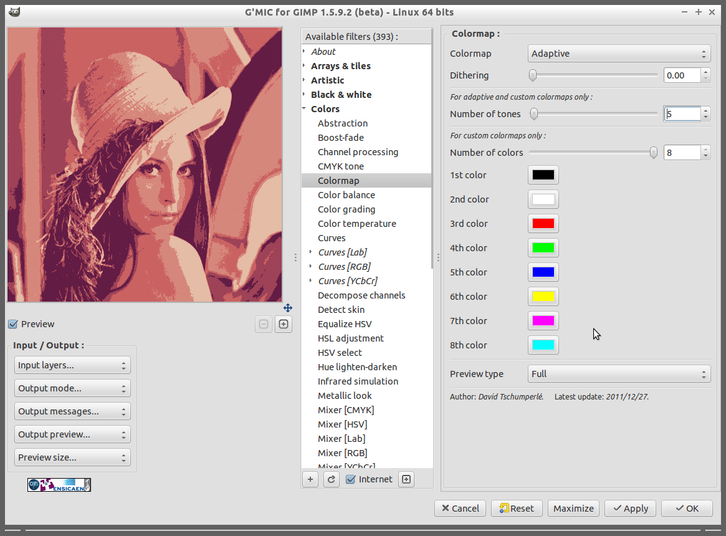This screenshot has height=536, width=726.
Task: Expand the Artistic filter category
Action: click(304, 80)
